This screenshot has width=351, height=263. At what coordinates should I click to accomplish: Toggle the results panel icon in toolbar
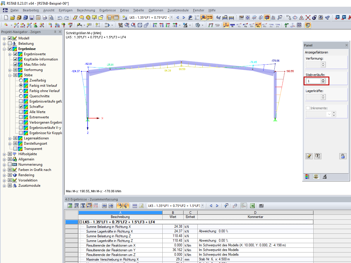tap(308, 25)
